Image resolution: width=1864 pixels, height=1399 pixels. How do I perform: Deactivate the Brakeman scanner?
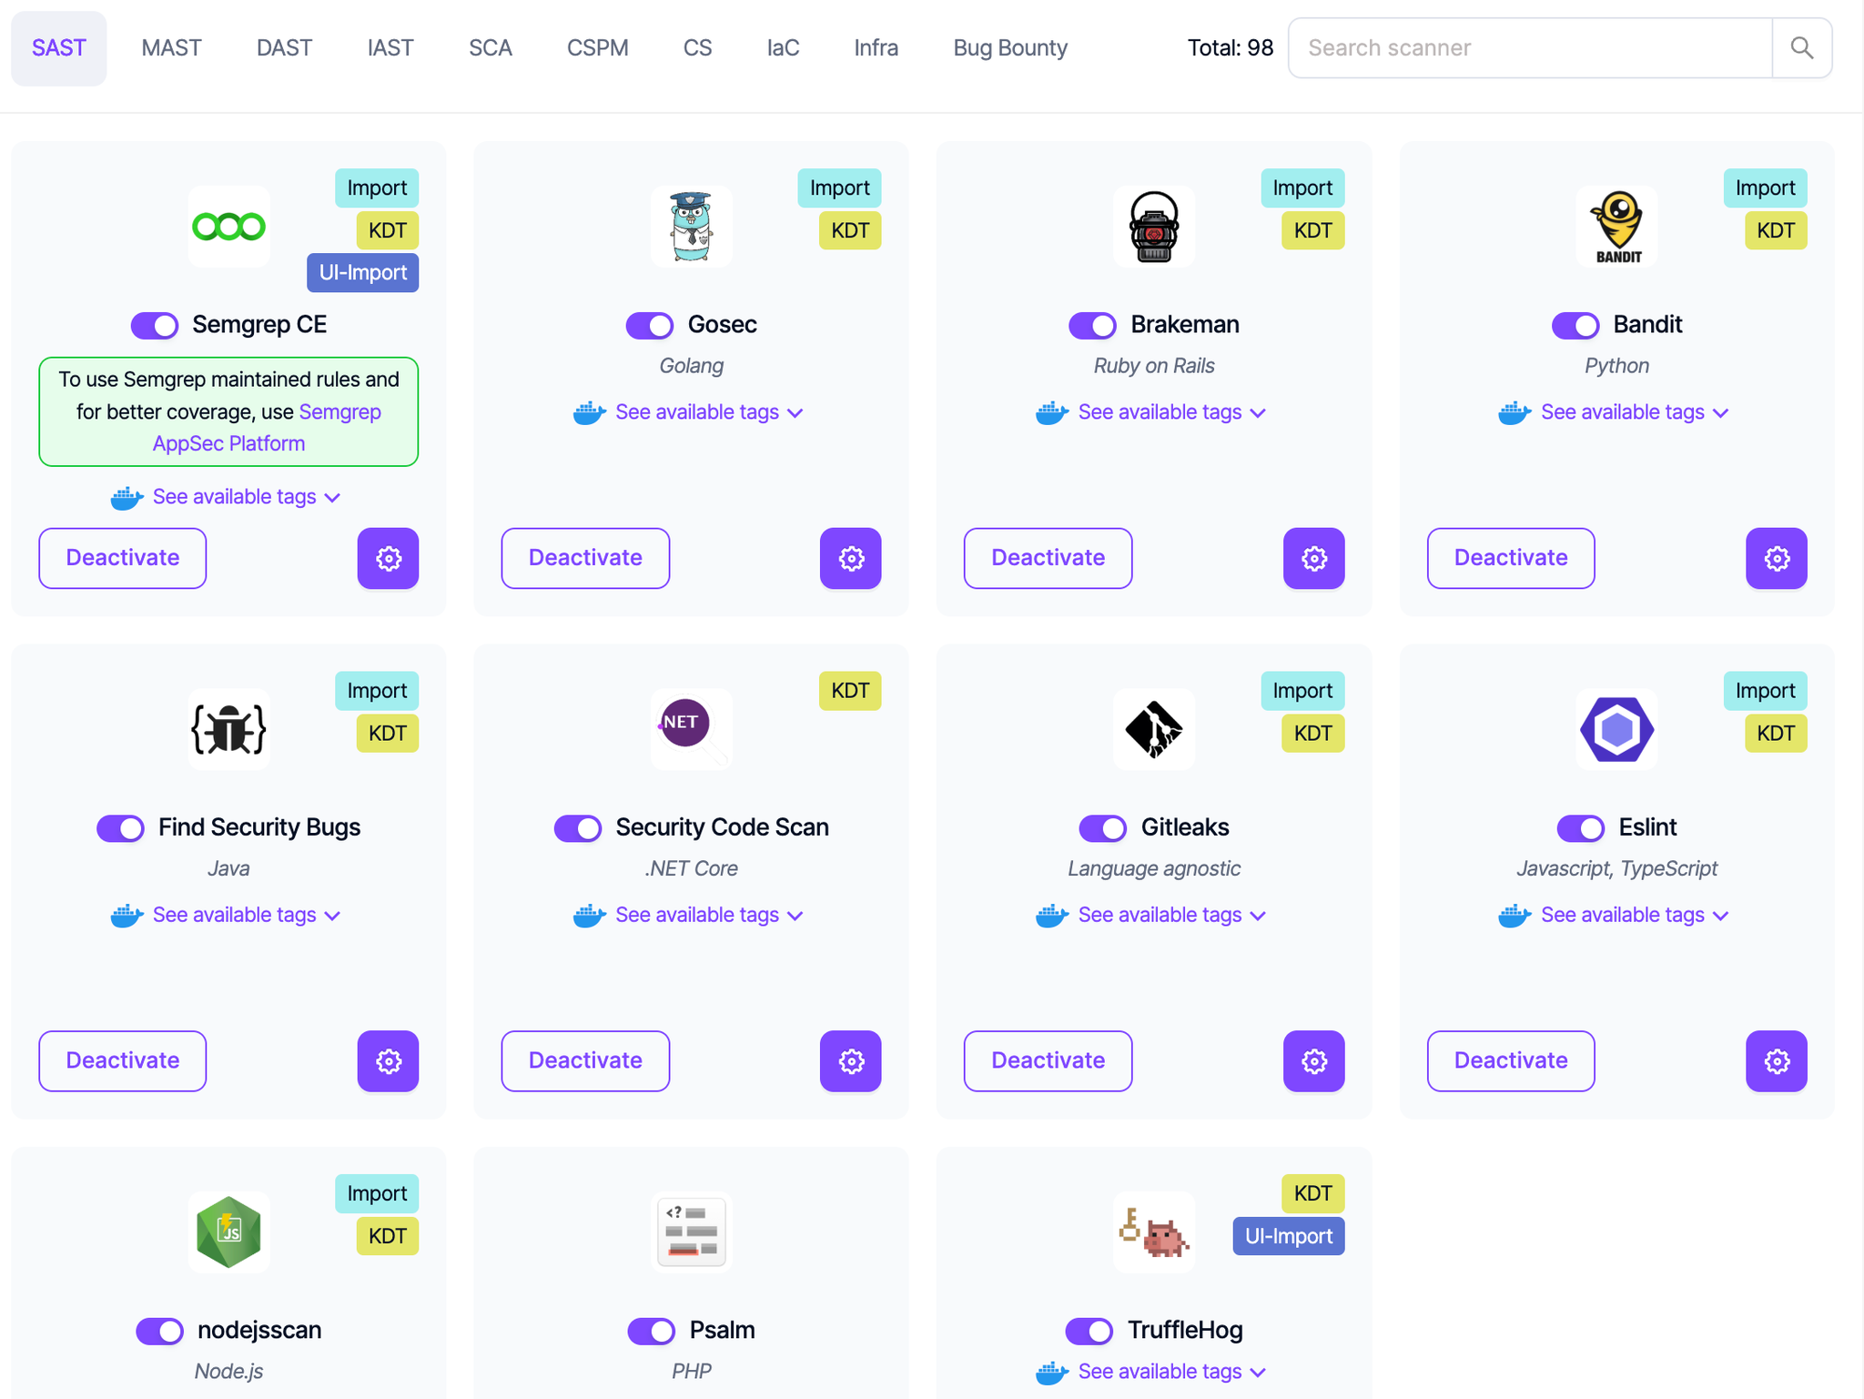click(x=1048, y=558)
